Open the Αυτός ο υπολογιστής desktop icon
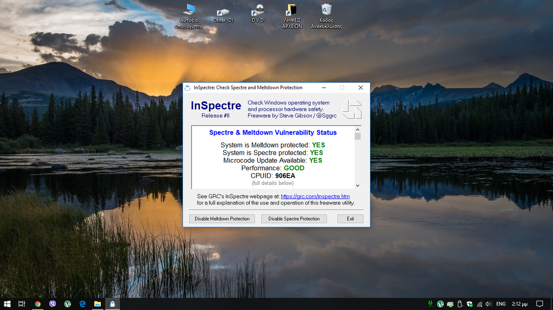Image resolution: width=553 pixels, height=310 pixels. (189, 16)
